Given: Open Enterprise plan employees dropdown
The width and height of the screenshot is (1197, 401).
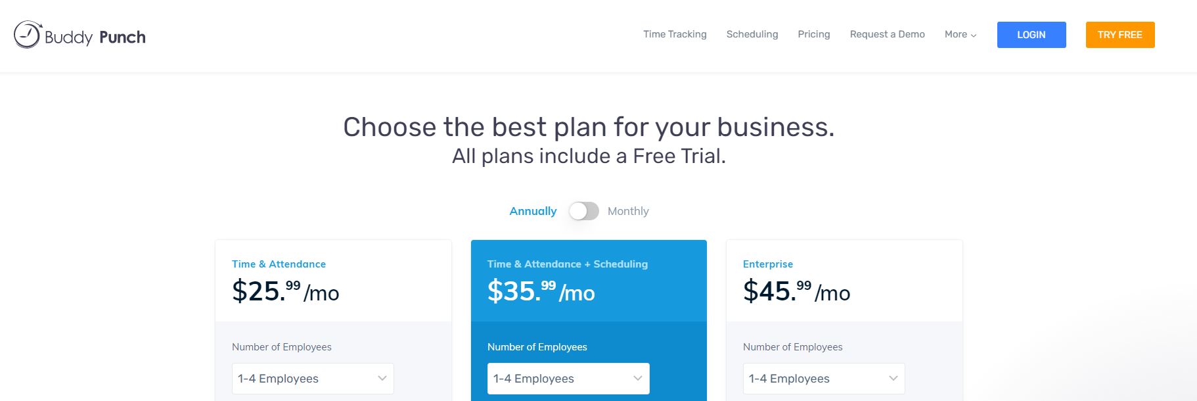Looking at the screenshot, I should pyautogui.click(x=824, y=379).
